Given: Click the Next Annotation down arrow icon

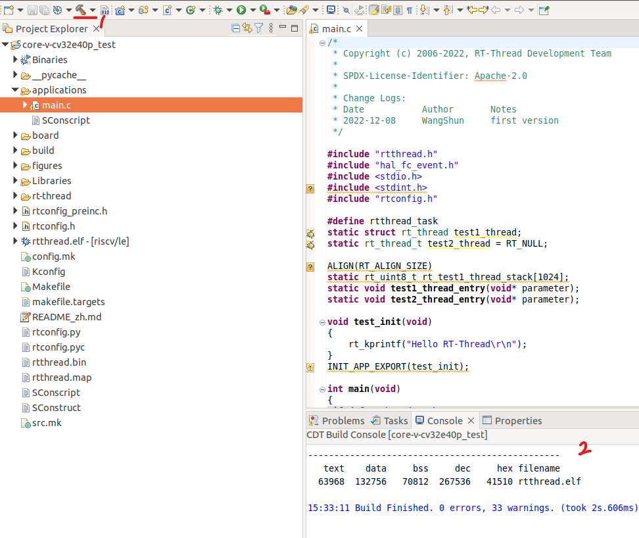Looking at the screenshot, I should tap(424, 10).
